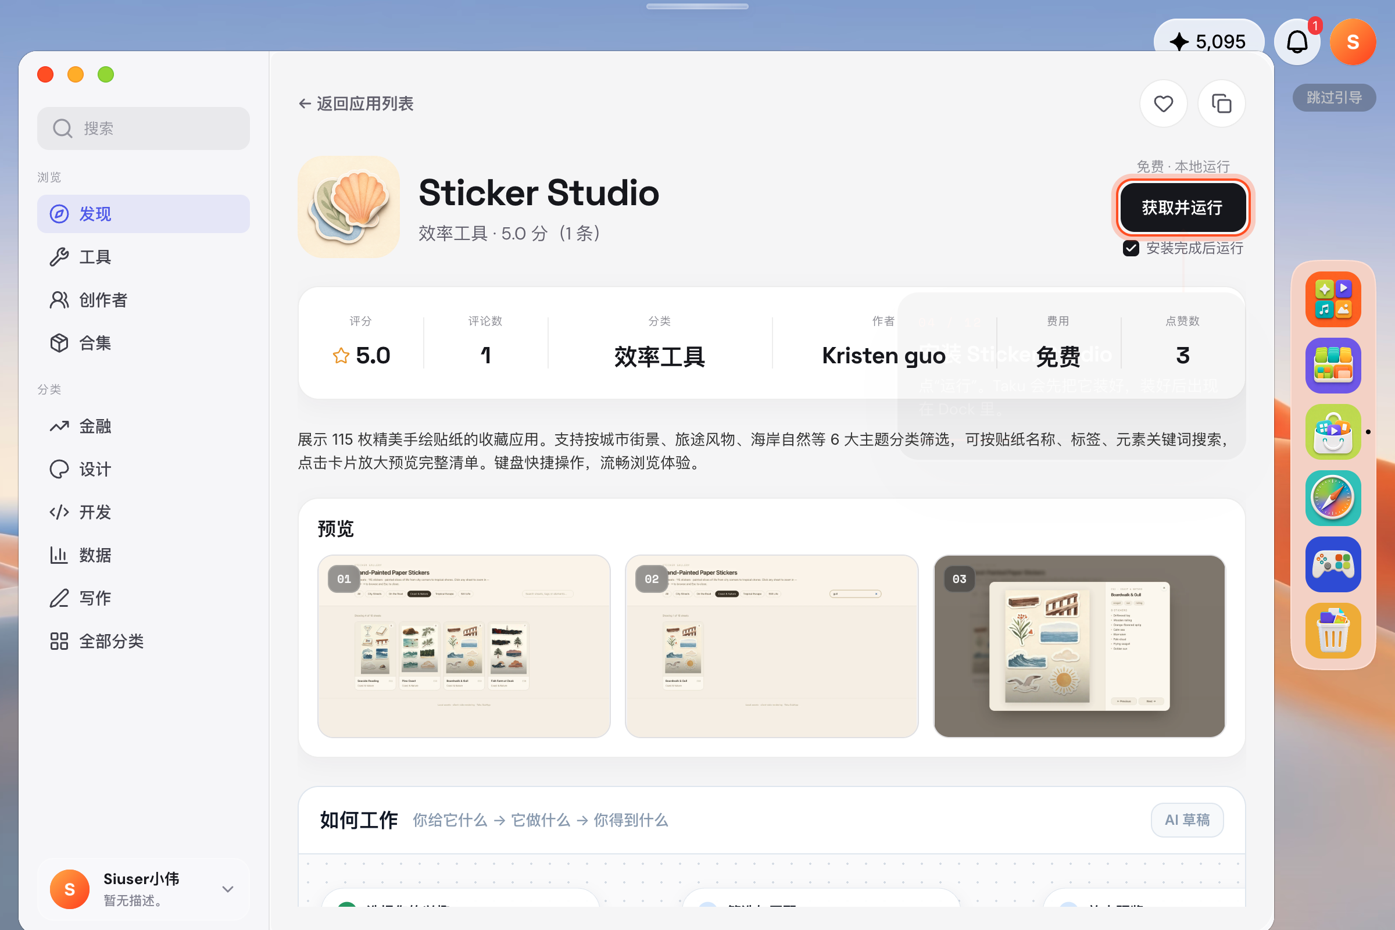
Task: Open the notifications bell
Action: (1297, 42)
